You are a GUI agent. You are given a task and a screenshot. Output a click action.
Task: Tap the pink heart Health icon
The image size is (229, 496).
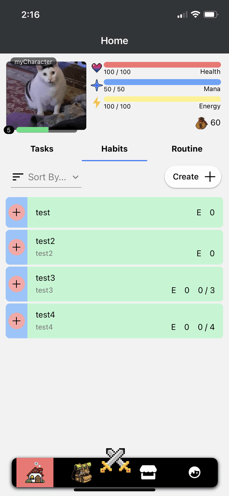97,67
